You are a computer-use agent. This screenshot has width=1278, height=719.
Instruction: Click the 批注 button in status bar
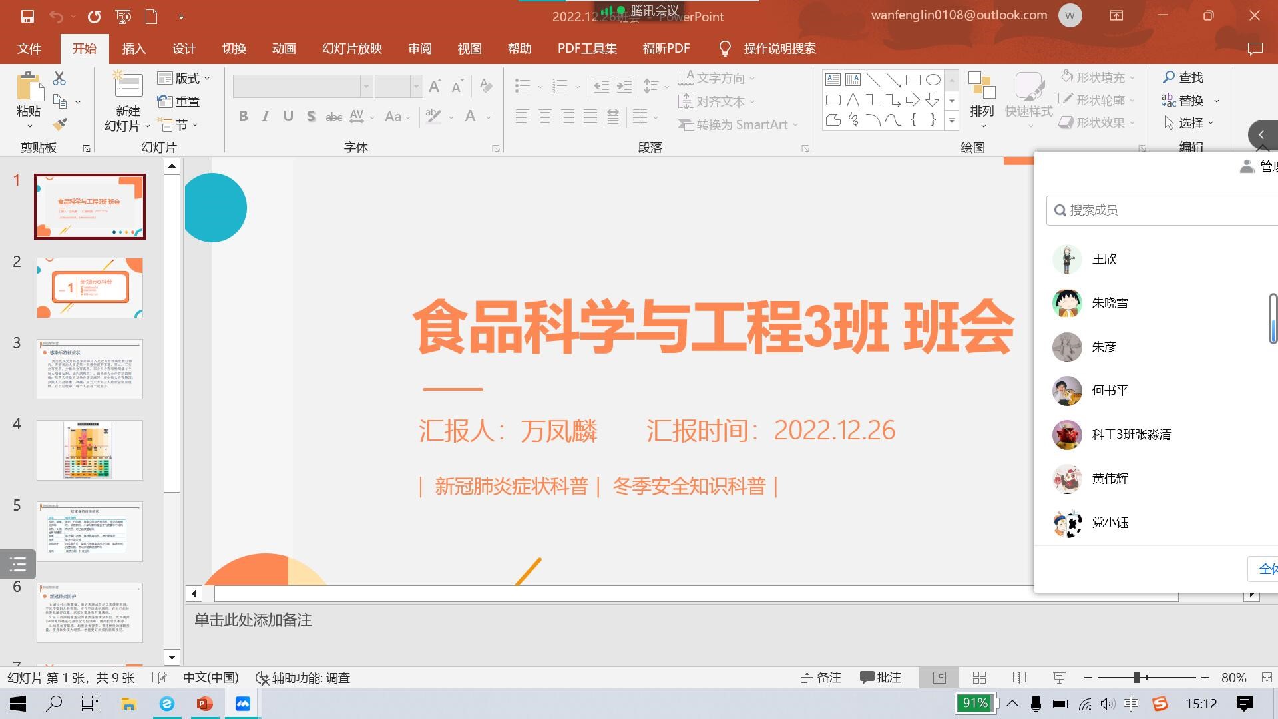tap(880, 677)
